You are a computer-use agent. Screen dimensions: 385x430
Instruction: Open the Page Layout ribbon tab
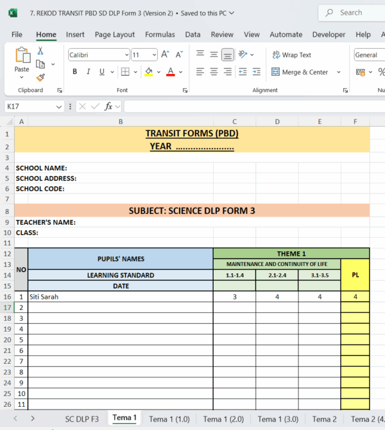115,35
